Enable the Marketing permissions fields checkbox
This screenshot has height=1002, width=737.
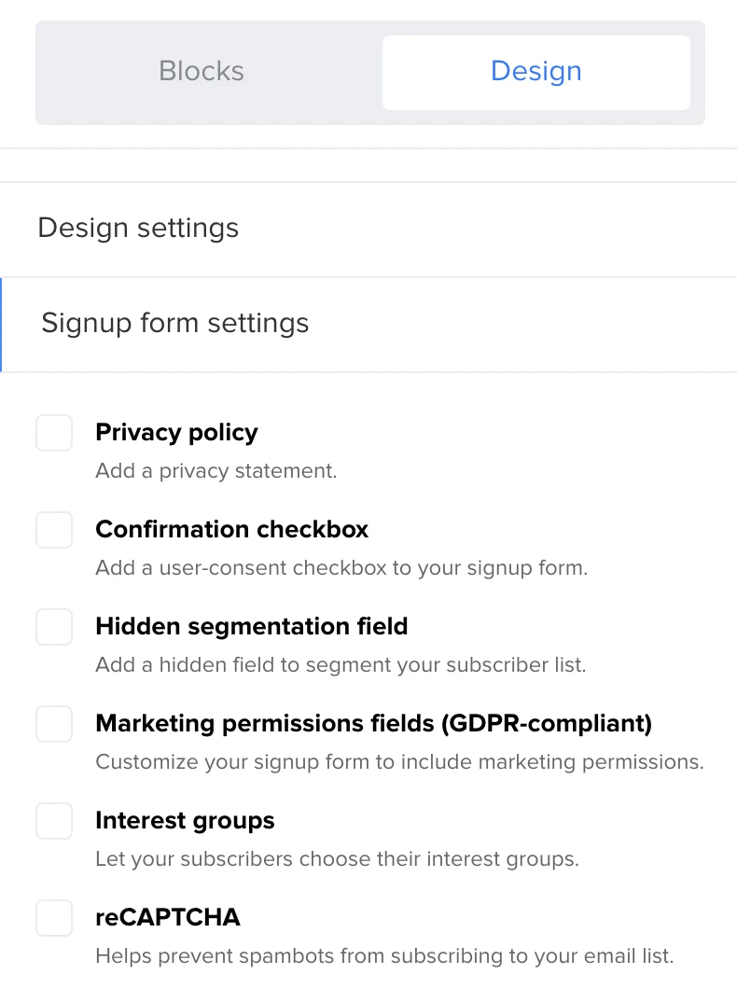pyautogui.click(x=54, y=724)
